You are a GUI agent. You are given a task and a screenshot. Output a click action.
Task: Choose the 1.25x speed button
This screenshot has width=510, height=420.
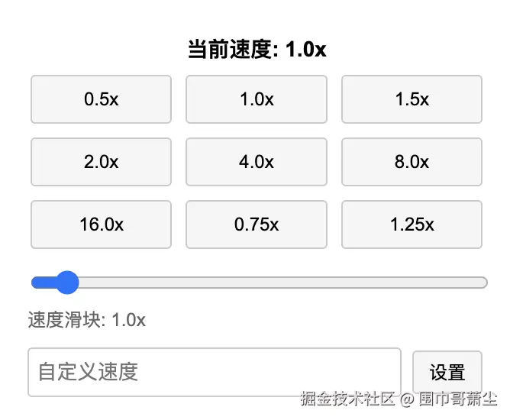[x=412, y=225]
